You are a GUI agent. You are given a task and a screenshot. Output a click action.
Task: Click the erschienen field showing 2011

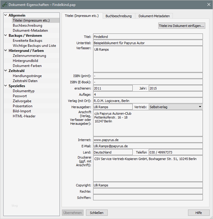[x=113, y=88]
